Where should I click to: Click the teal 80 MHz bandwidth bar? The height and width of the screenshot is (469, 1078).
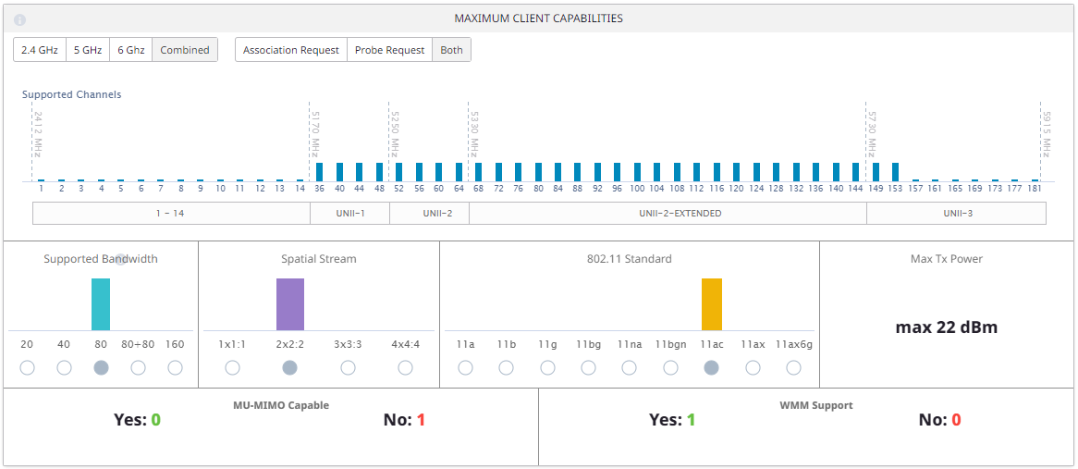(101, 303)
